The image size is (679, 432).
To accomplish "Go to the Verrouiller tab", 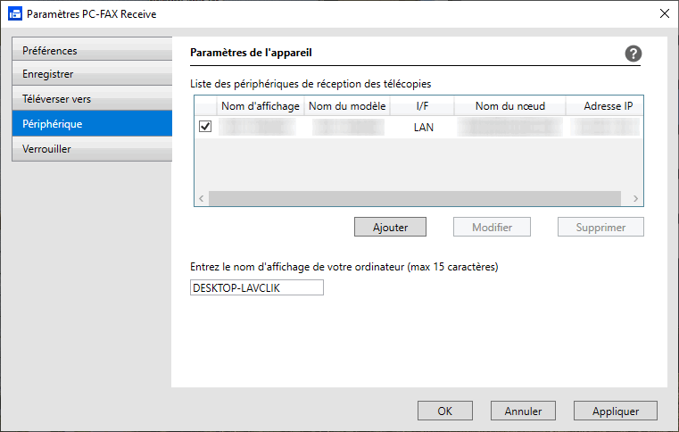I will coord(92,149).
